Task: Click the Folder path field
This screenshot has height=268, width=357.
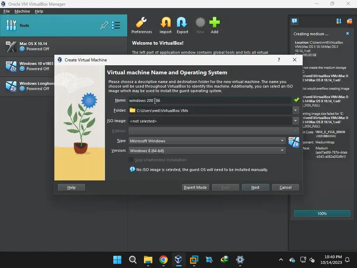Action: [210, 110]
